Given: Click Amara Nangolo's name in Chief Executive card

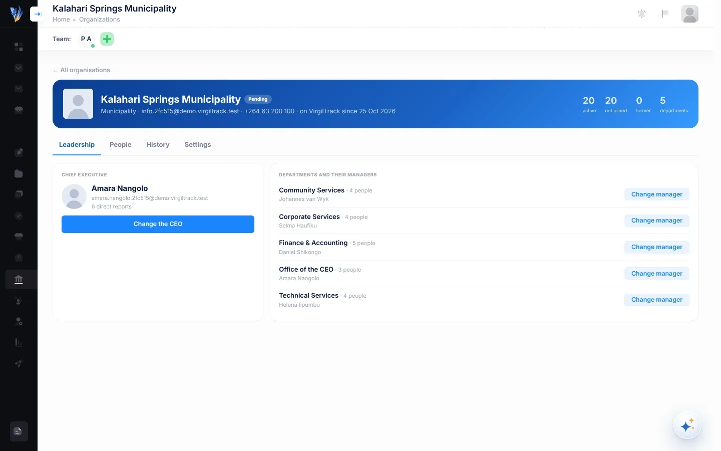Looking at the screenshot, I should (120, 188).
